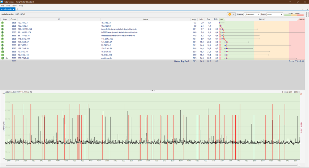Image resolution: width=309 pixels, height=168 pixels.
Task: Click the hop 5 green circle icon
Action: pyautogui.click(x=2, y=35)
